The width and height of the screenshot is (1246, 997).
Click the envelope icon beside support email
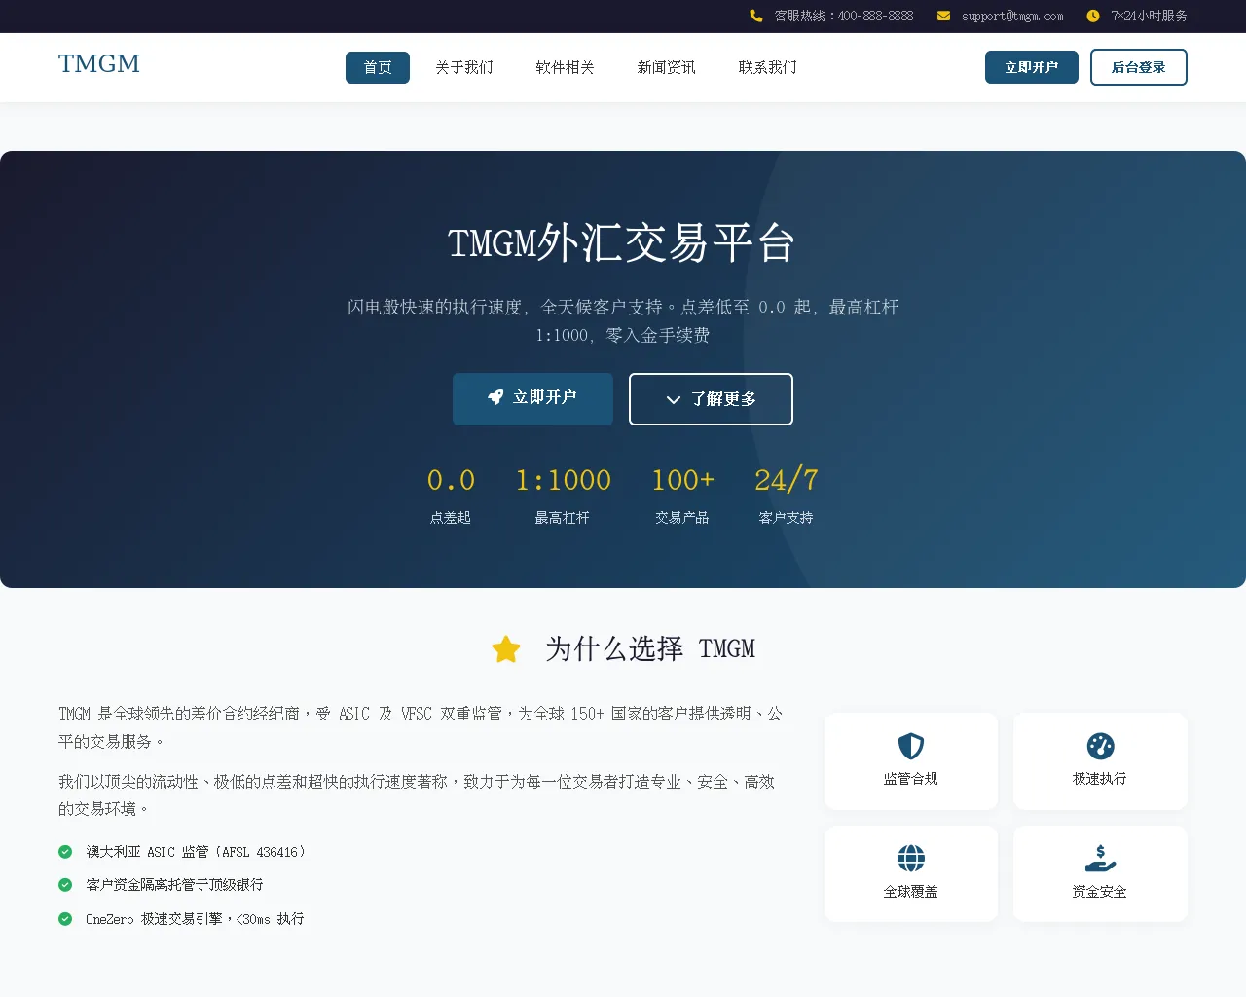(943, 16)
